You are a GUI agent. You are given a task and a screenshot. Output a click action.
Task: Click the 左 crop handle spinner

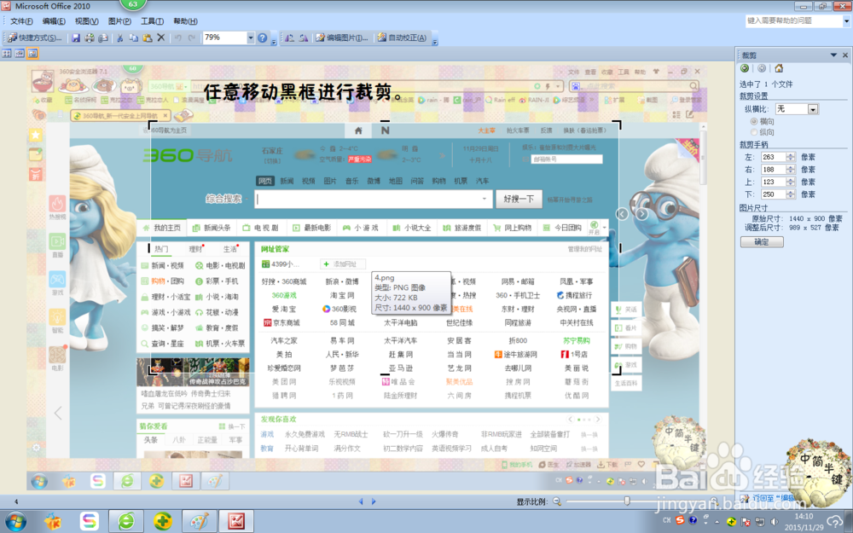click(791, 157)
